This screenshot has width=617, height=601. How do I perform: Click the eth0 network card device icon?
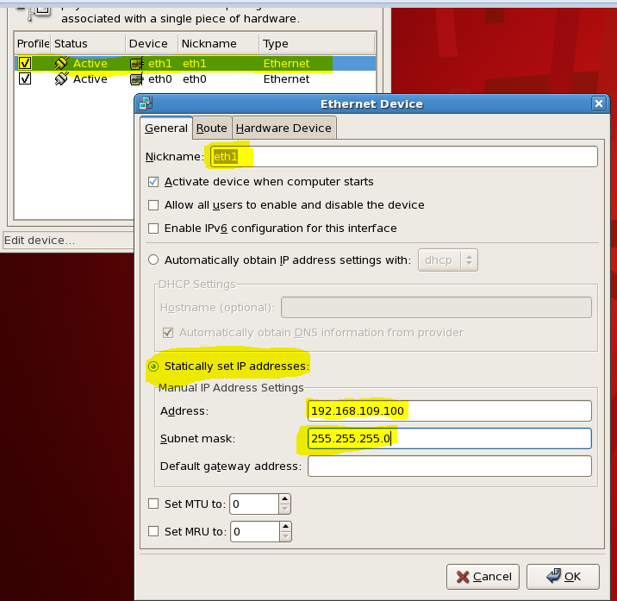tap(136, 79)
